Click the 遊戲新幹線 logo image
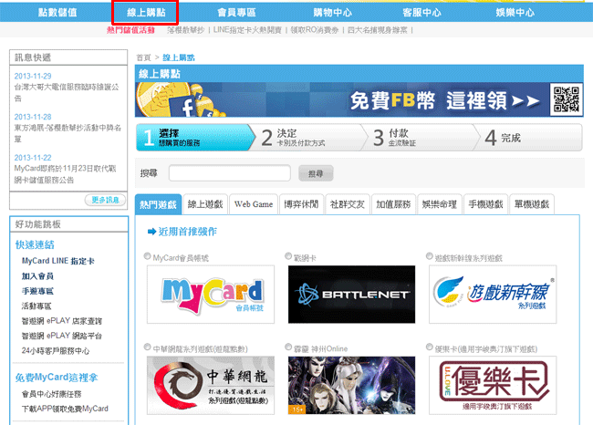 click(493, 295)
